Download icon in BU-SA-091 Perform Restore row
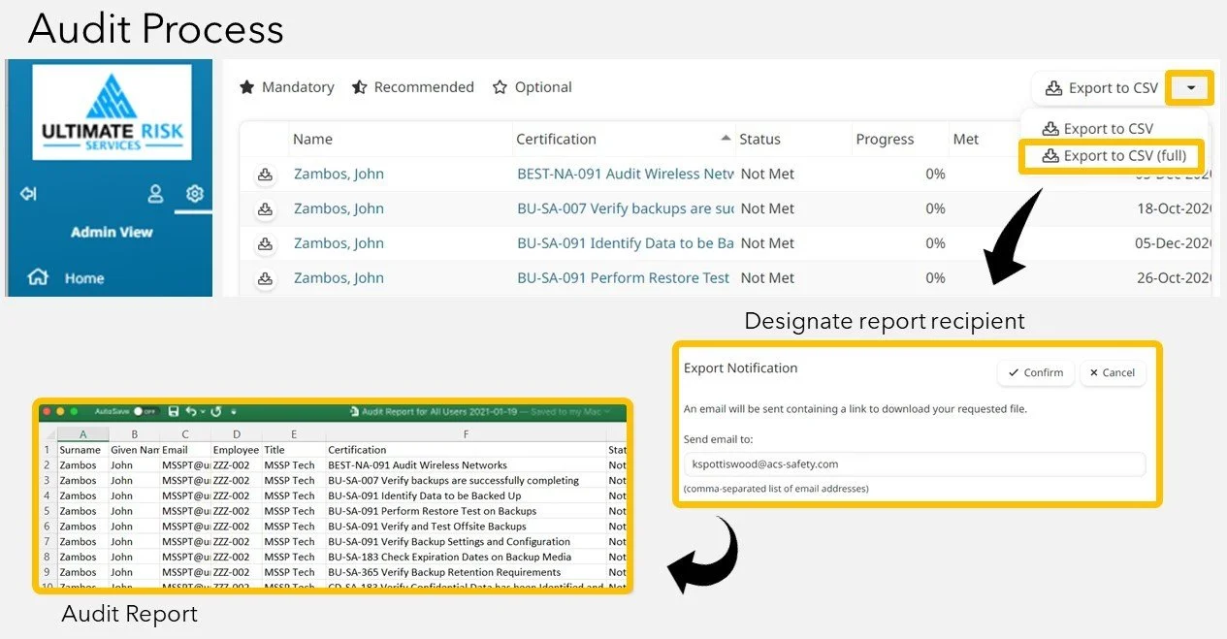1227x639 pixels. pyautogui.click(x=265, y=279)
